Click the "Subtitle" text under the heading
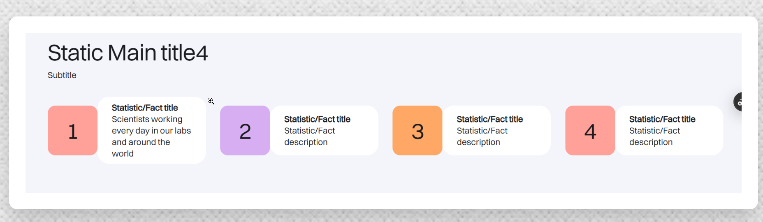Viewport: 763px width, 222px height. pos(62,75)
